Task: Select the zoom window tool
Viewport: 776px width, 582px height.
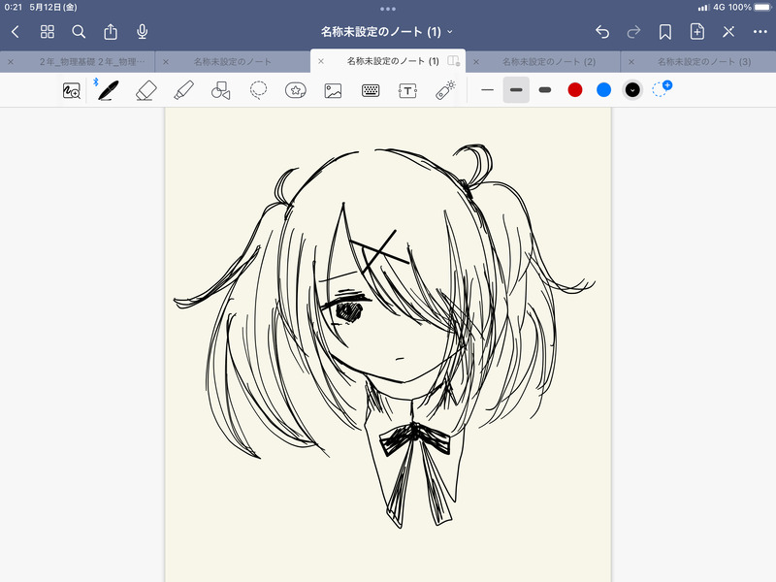Action: pyautogui.click(x=71, y=90)
